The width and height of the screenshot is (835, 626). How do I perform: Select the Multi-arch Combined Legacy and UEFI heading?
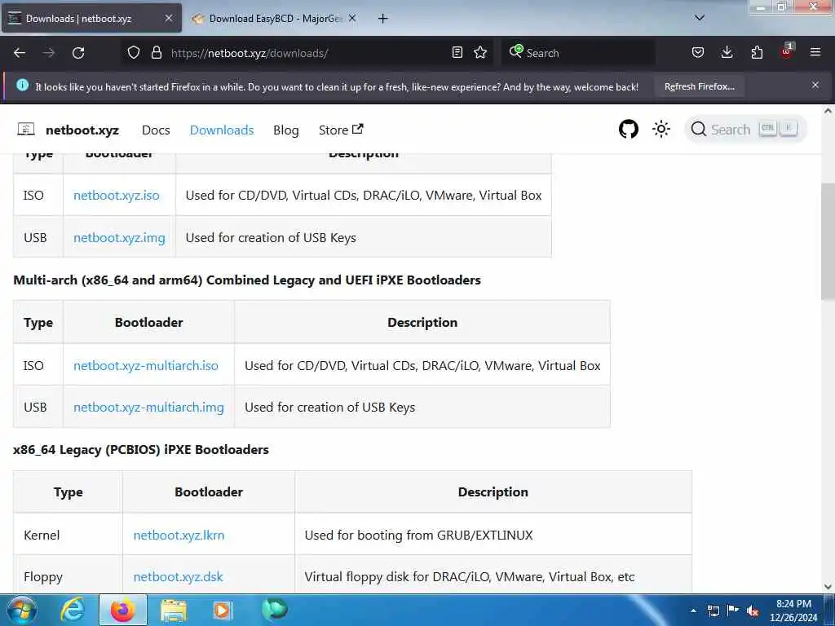coord(246,280)
